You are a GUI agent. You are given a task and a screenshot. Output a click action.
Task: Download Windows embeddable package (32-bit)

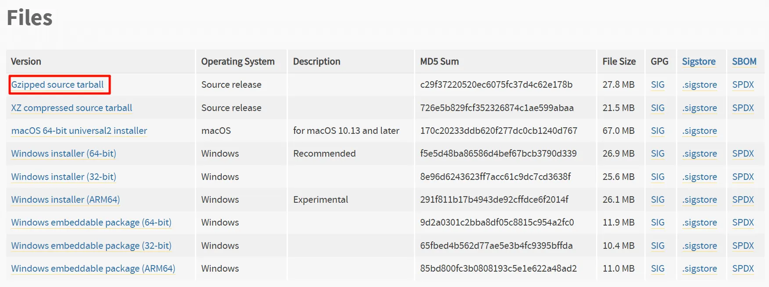(x=91, y=246)
